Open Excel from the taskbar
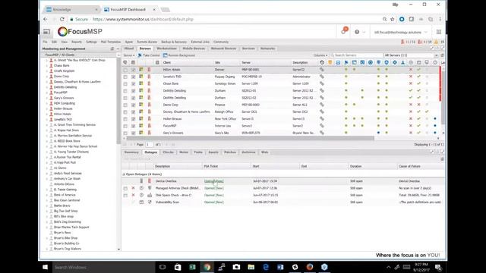This screenshot has width=486, height=273. click(x=192, y=267)
